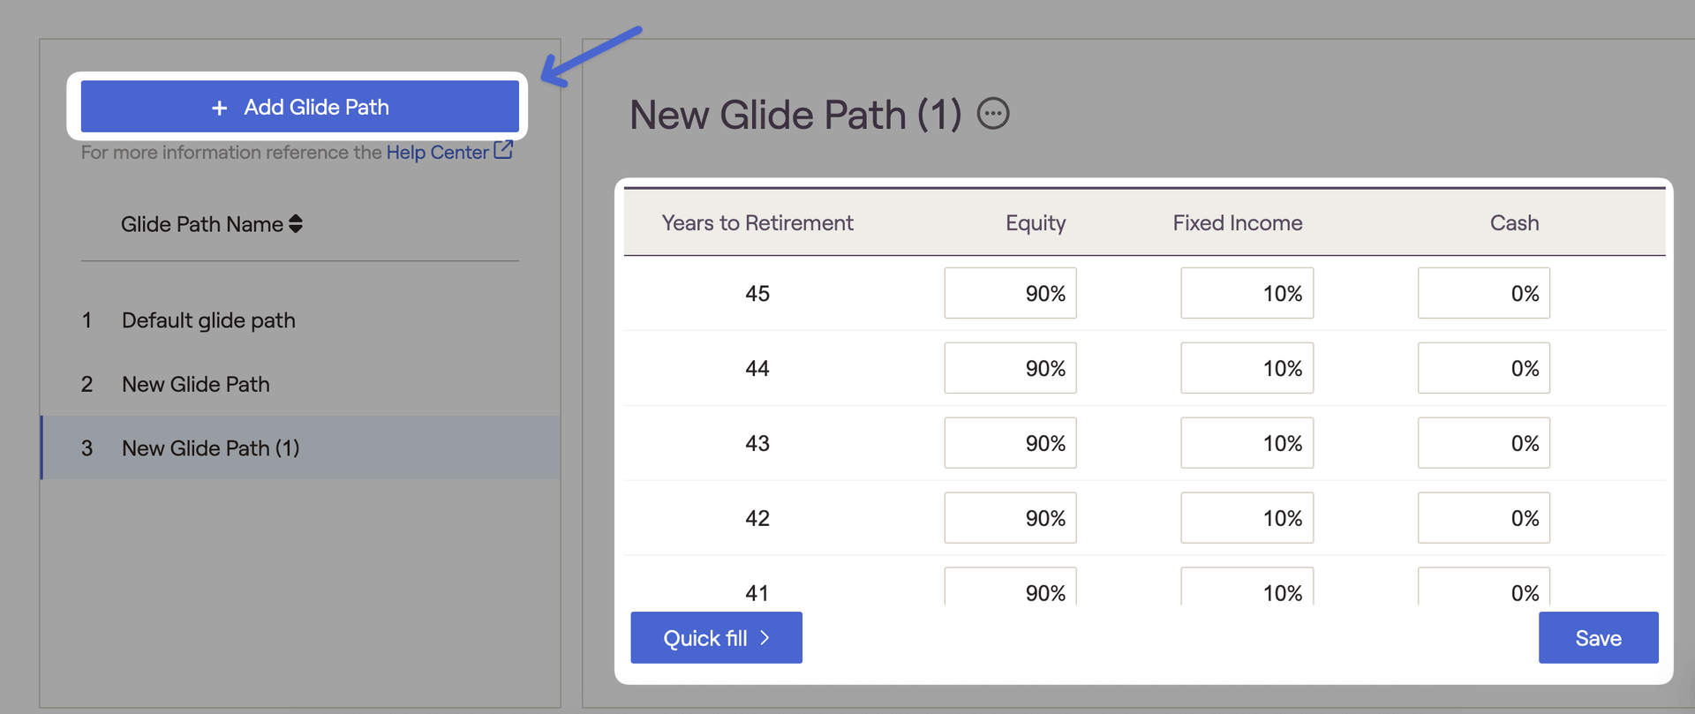Image resolution: width=1695 pixels, height=714 pixels.
Task: Open the Help Center link
Action: 437,153
